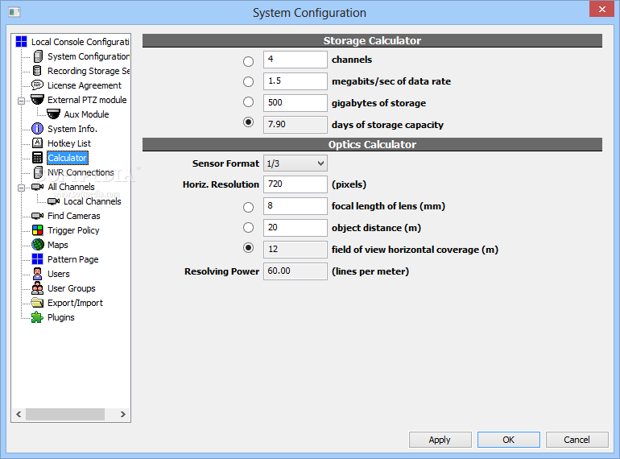This screenshot has height=459, width=620.
Task: Click the Users person icon
Action: 37,274
